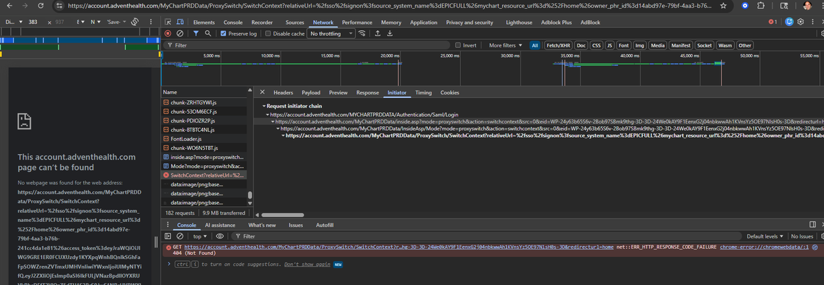Open network search magnifier icon
824x285 pixels.
[x=207, y=34]
